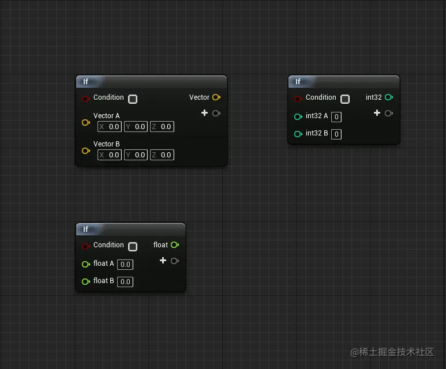
Task: Click the 'int32 B' label text
Action: coord(317,133)
